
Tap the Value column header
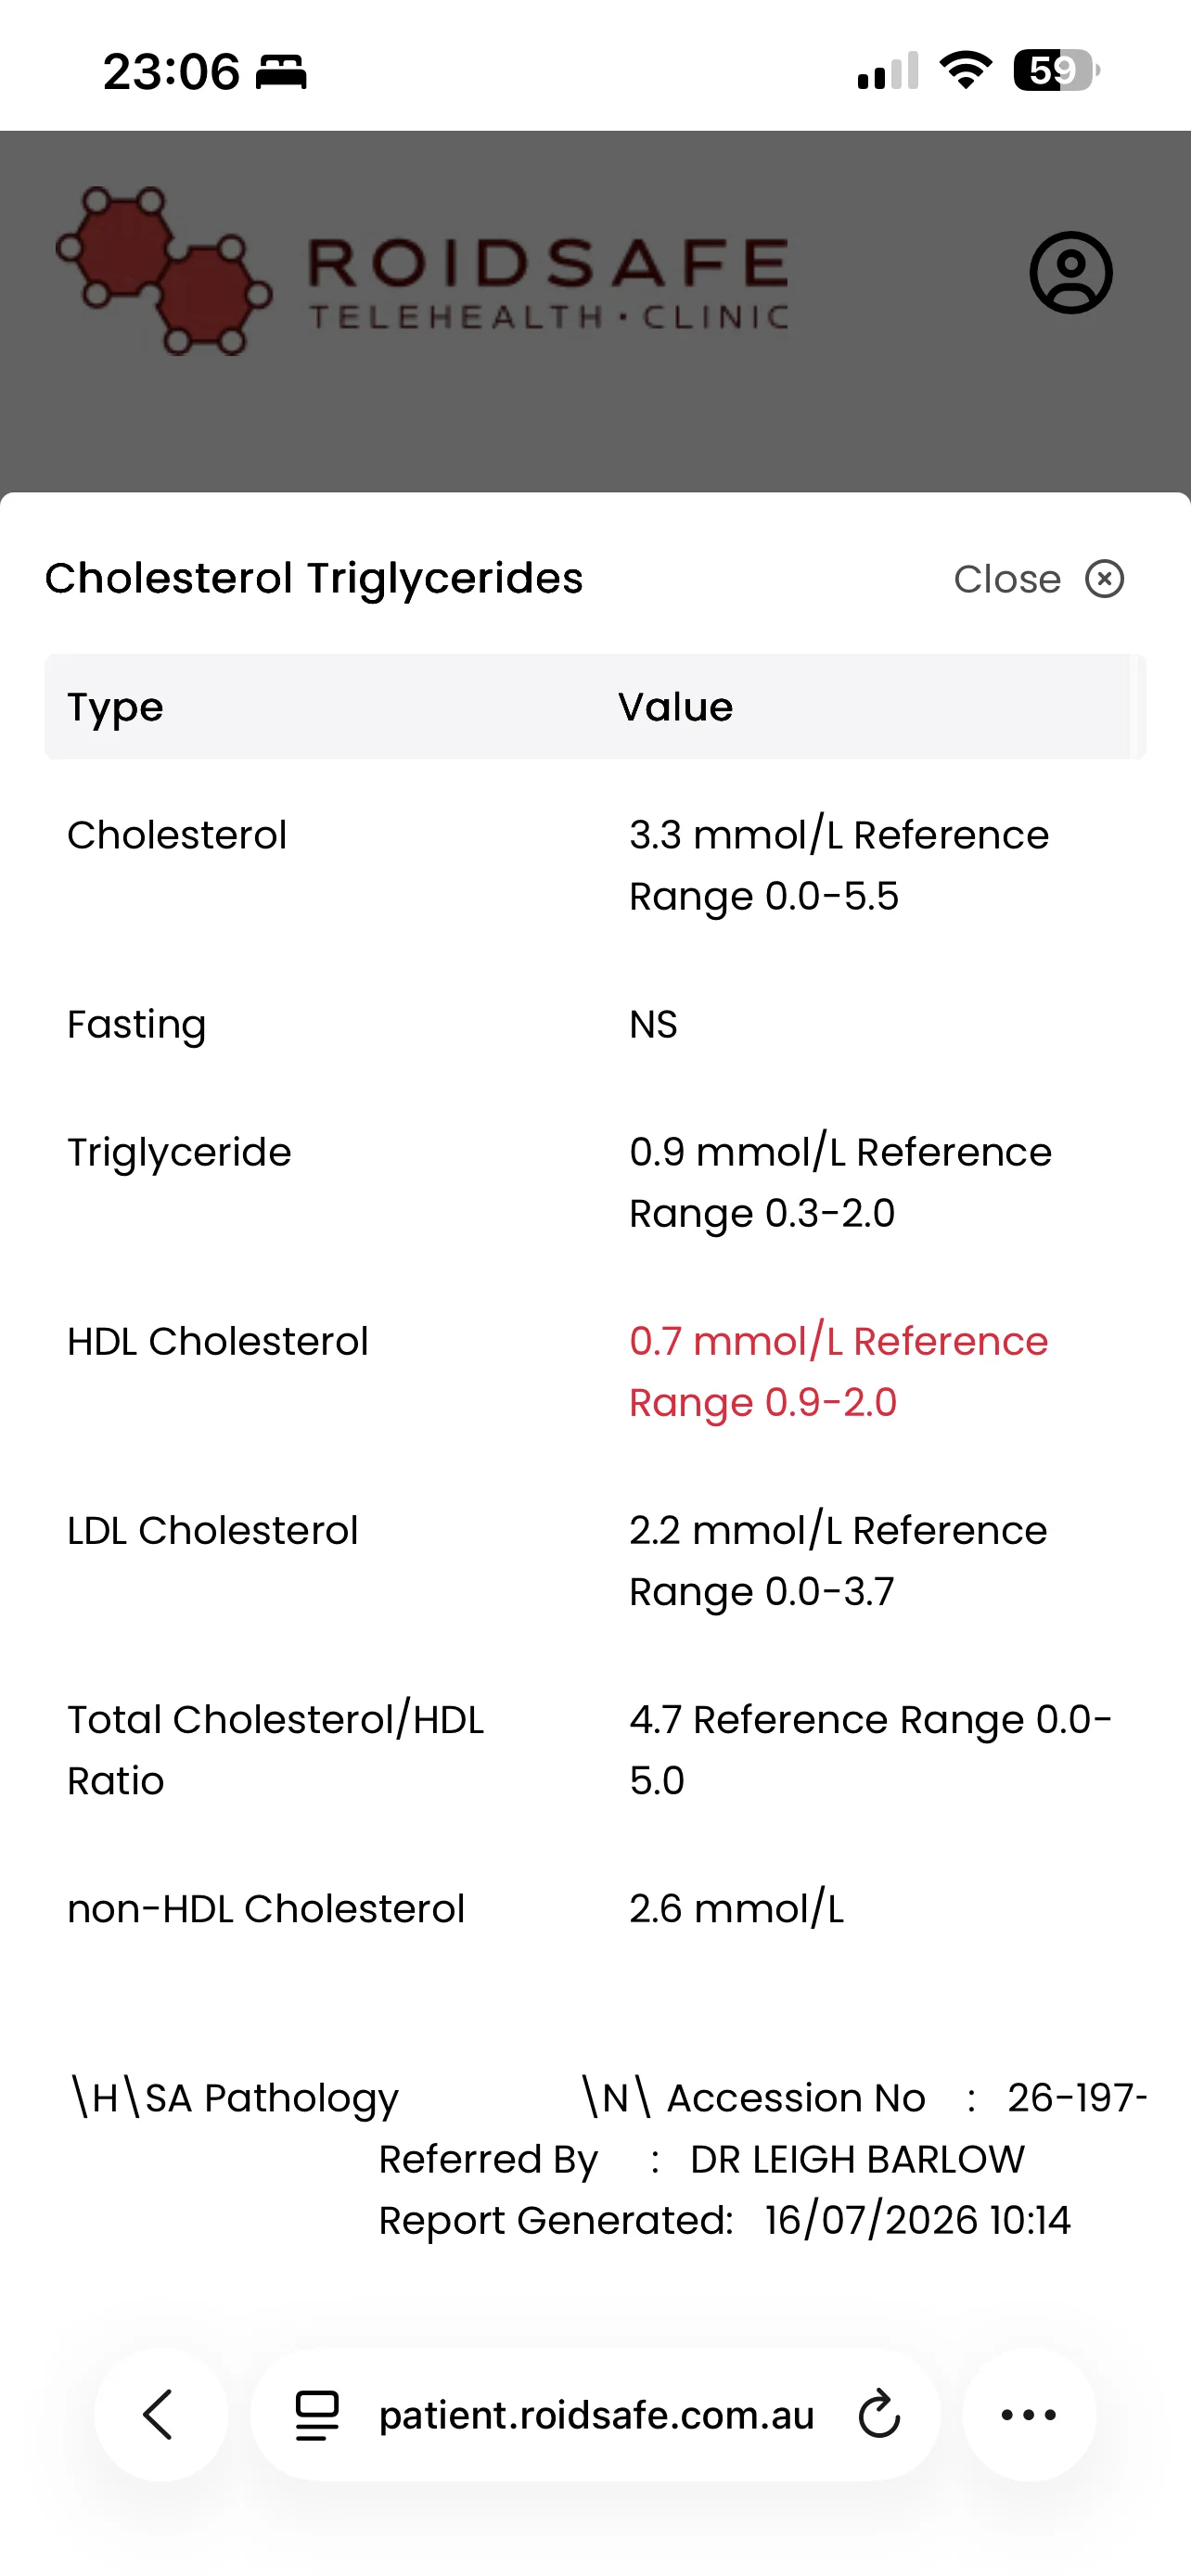(675, 707)
